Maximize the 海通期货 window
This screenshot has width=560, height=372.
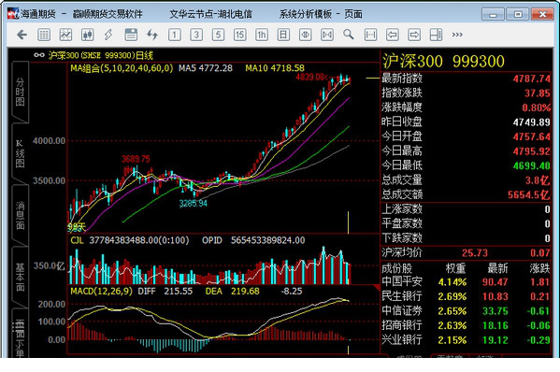(518, 14)
